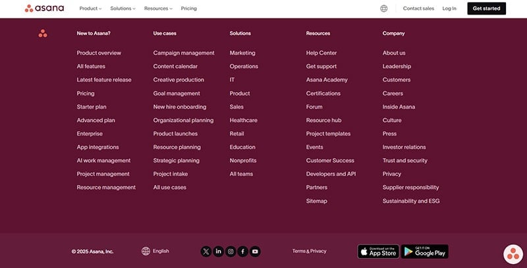
Task: Click the small Asana dots logo in footer
Action: point(43,33)
